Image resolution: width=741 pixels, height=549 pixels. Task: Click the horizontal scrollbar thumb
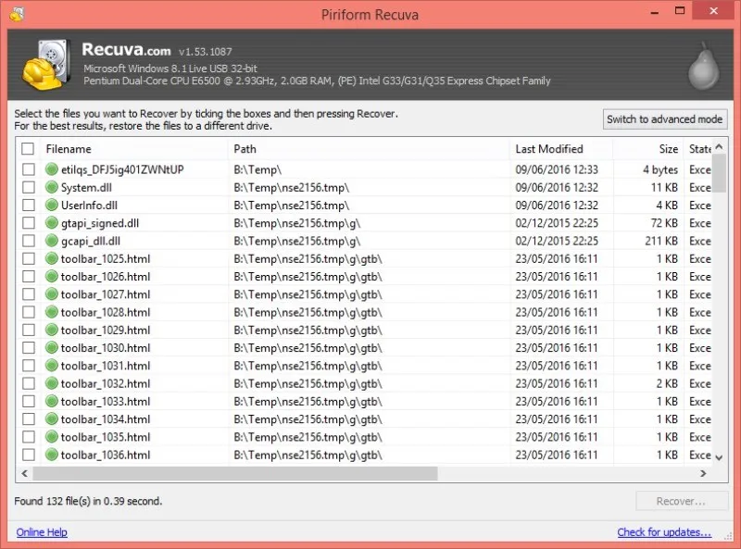point(235,473)
